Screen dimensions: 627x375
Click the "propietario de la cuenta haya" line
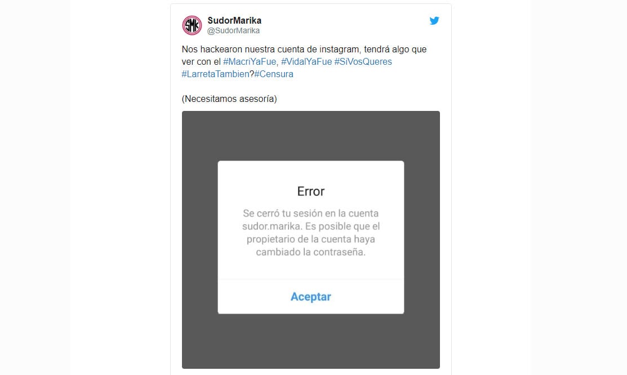[311, 239]
